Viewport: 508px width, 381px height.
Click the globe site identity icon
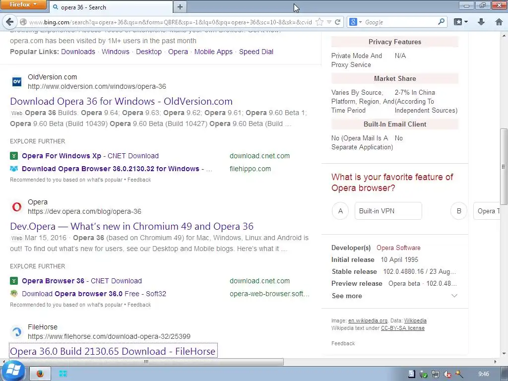[x=23, y=22]
